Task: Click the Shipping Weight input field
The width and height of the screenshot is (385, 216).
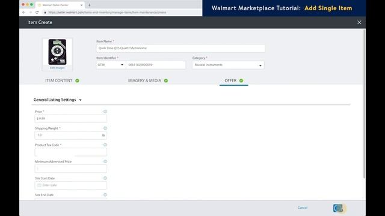Action: coord(71,135)
